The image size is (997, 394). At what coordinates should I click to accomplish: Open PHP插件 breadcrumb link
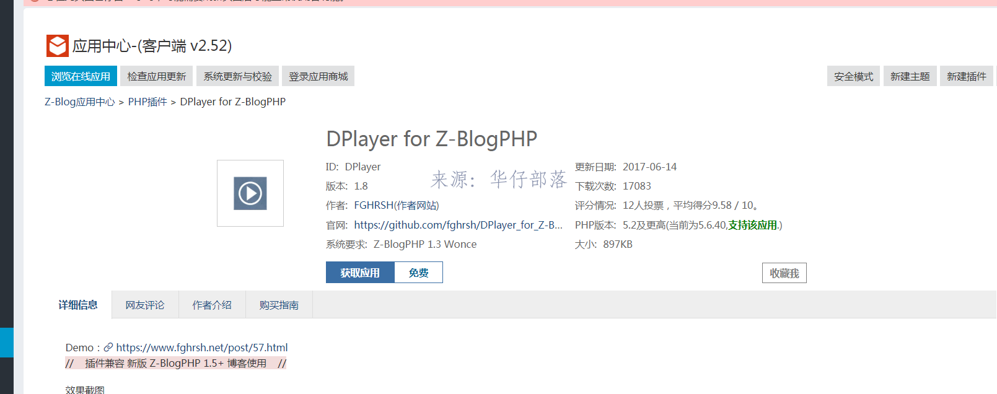click(147, 102)
